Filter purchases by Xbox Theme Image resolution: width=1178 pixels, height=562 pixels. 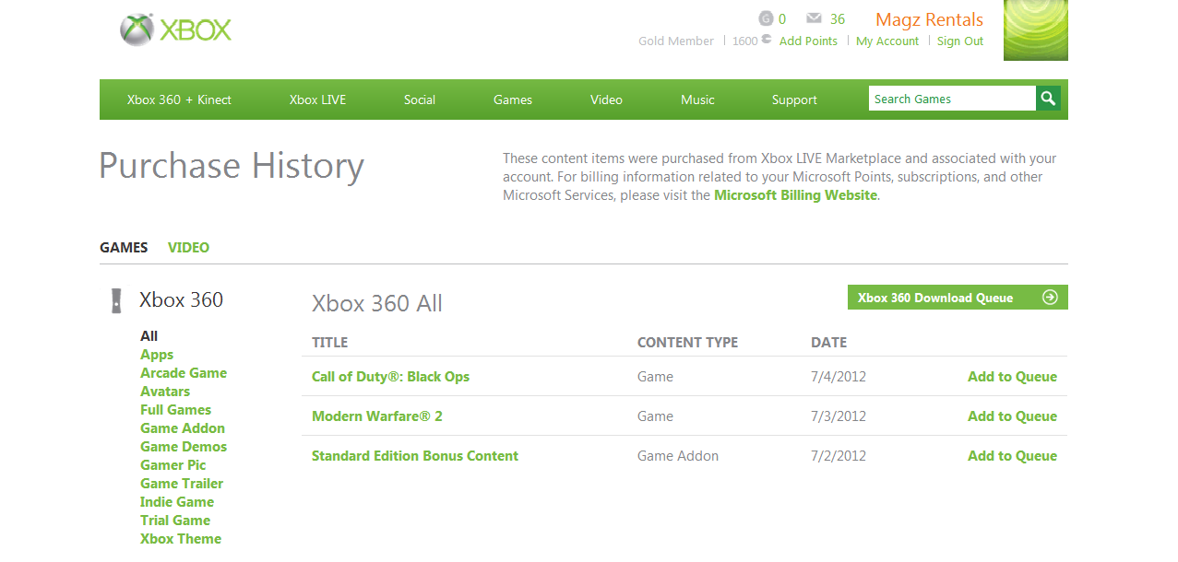[x=181, y=538]
